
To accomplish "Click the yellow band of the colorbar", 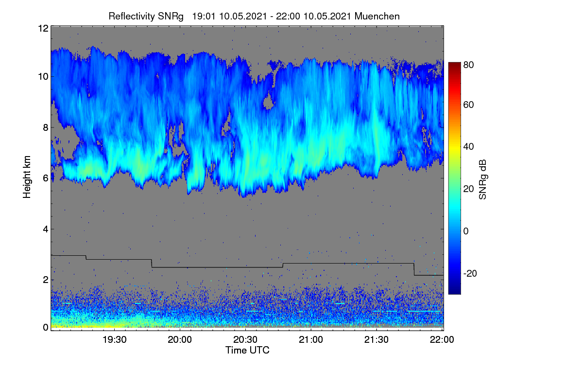I will coord(454,148).
